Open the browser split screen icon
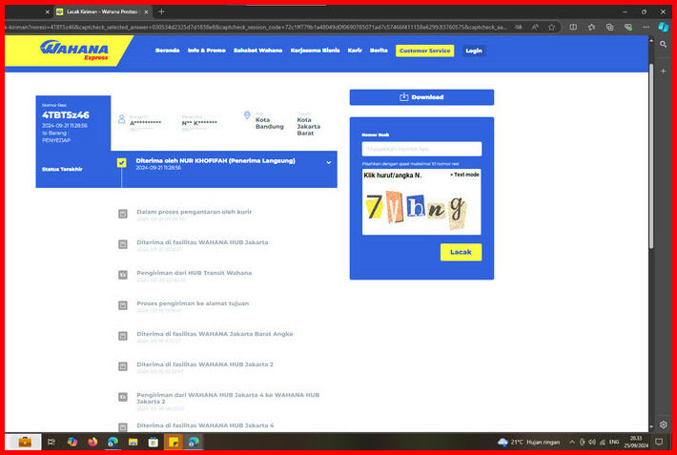Viewport: 677px width, 455px height. pyautogui.click(x=574, y=27)
